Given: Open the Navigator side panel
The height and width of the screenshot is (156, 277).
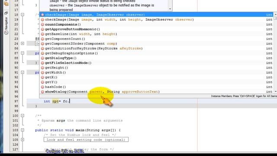Looking at the screenshot, I should pyautogui.click(x=6, y=23).
